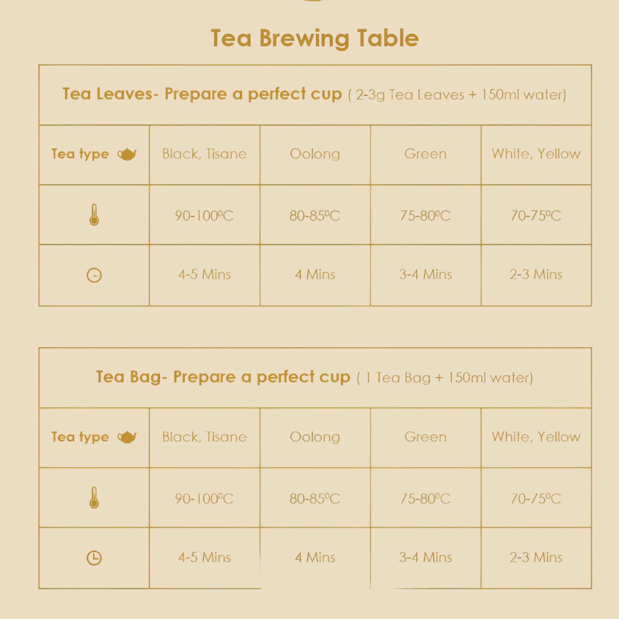Click "Green" column header in Tea Leaves table
Image resolution: width=619 pixels, height=619 pixels.
[426, 154]
